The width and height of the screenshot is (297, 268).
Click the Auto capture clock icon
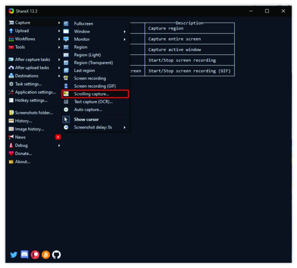pos(66,110)
